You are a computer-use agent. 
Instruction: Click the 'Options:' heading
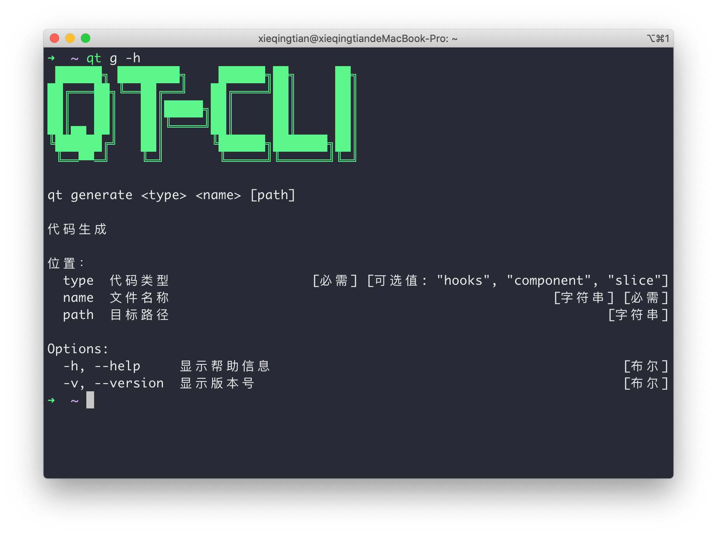tap(78, 349)
